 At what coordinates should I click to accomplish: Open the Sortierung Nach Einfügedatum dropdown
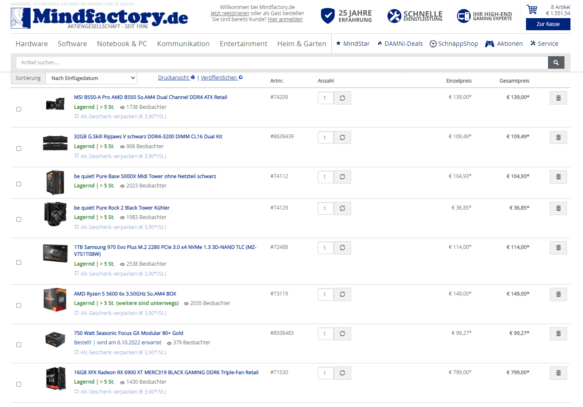(x=92, y=78)
